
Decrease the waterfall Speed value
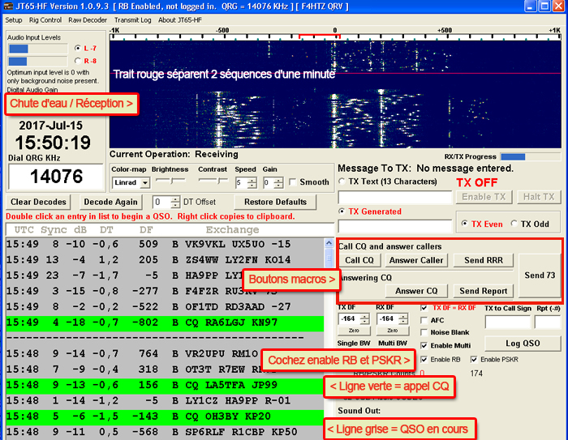(x=252, y=186)
